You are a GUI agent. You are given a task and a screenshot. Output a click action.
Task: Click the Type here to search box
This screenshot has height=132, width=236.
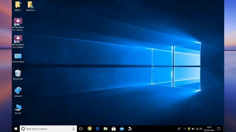pos(48,129)
